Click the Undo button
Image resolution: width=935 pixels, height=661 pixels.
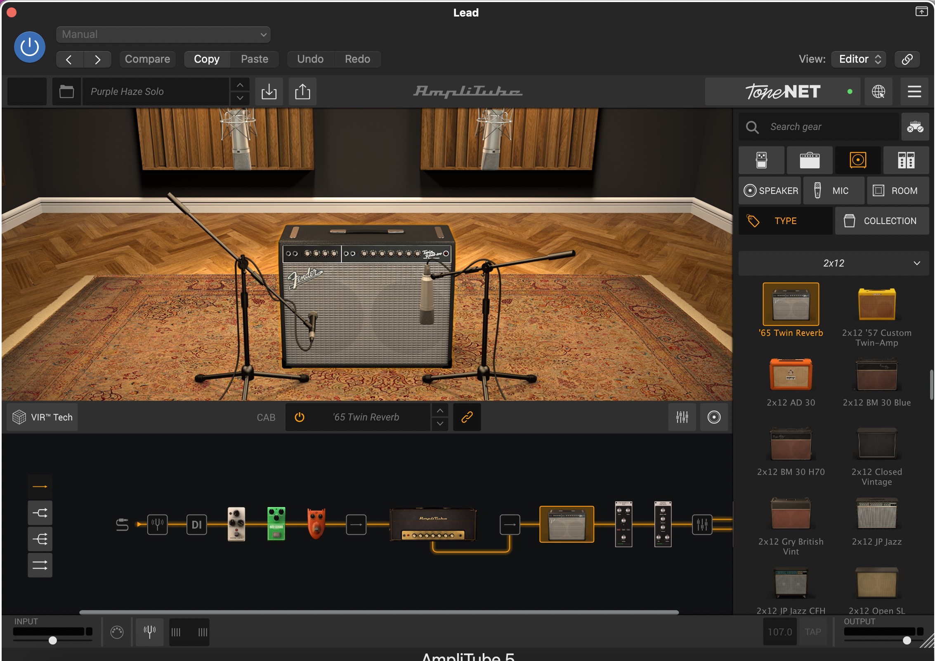click(310, 59)
